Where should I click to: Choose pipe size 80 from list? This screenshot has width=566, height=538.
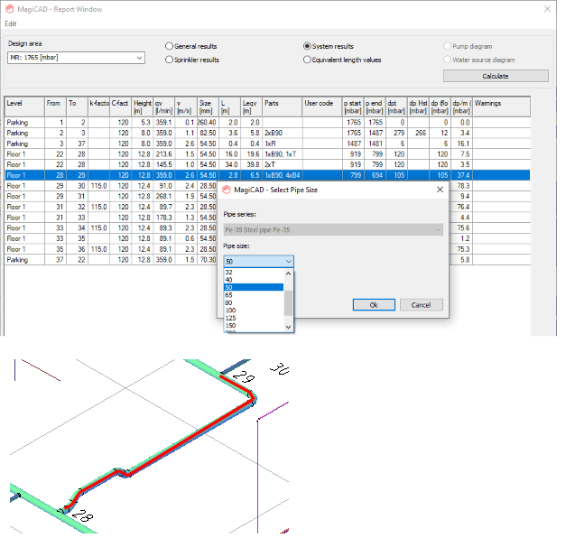pyautogui.click(x=254, y=302)
